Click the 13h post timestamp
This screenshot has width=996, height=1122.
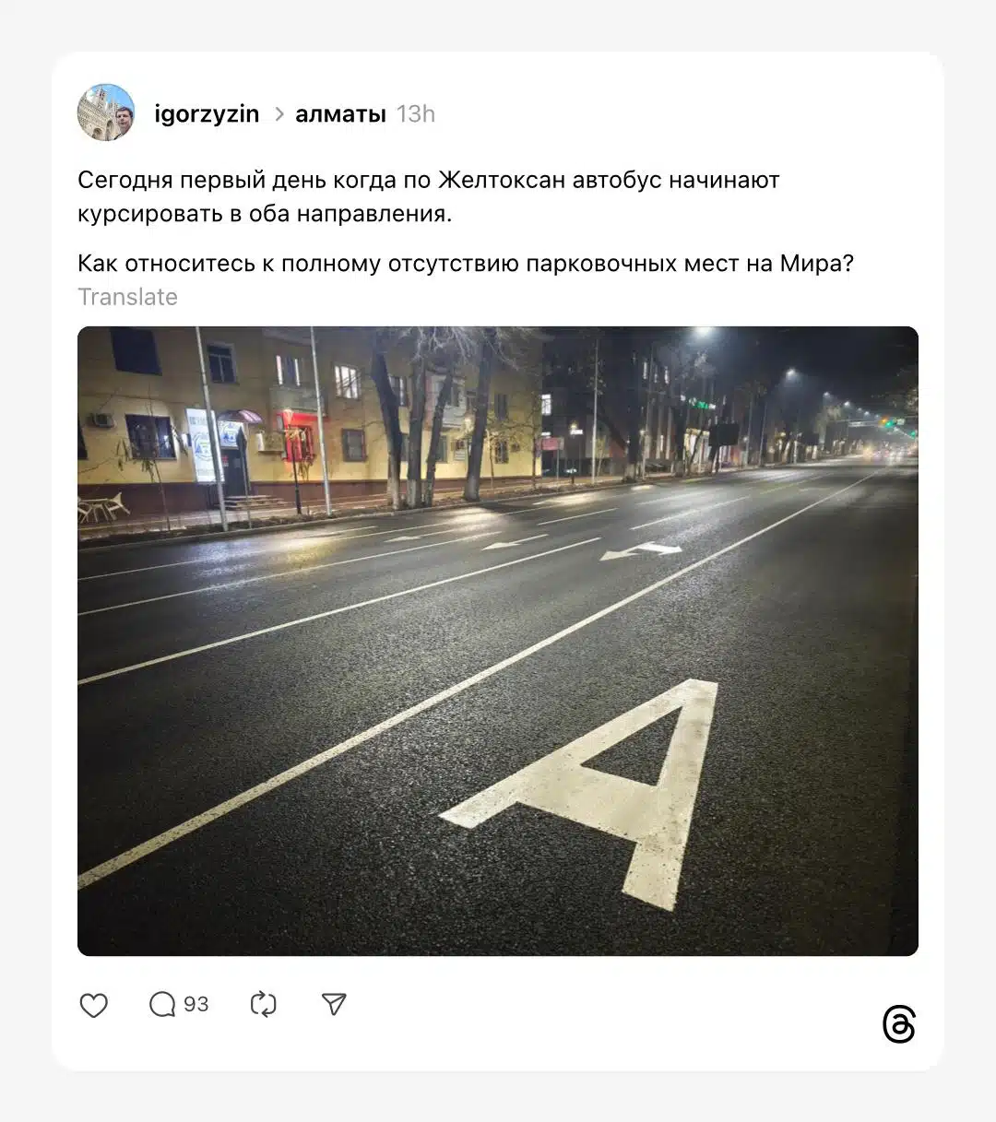416,114
